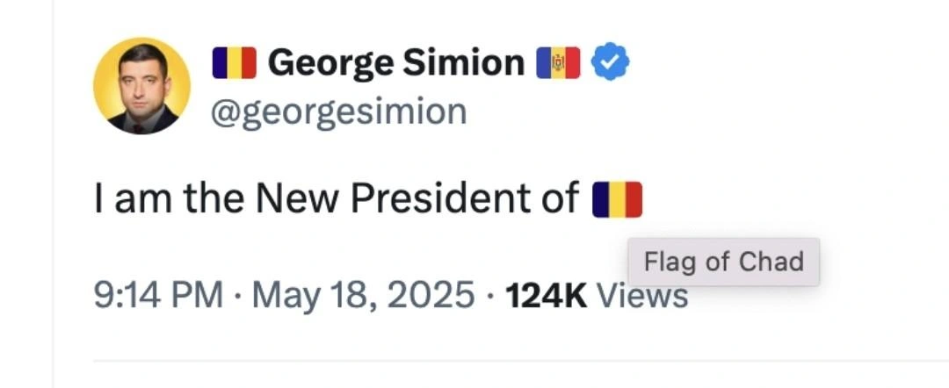Click the 9:14 PM timestamp
The height and width of the screenshot is (388, 949).
click(x=158, y=295)
